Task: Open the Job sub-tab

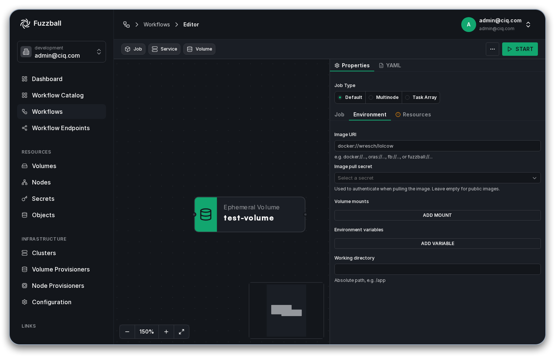Action: click(339, 115)
